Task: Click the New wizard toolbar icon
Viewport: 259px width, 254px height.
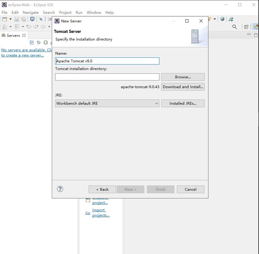Action: pyautogui.click(x=5, y=19)
